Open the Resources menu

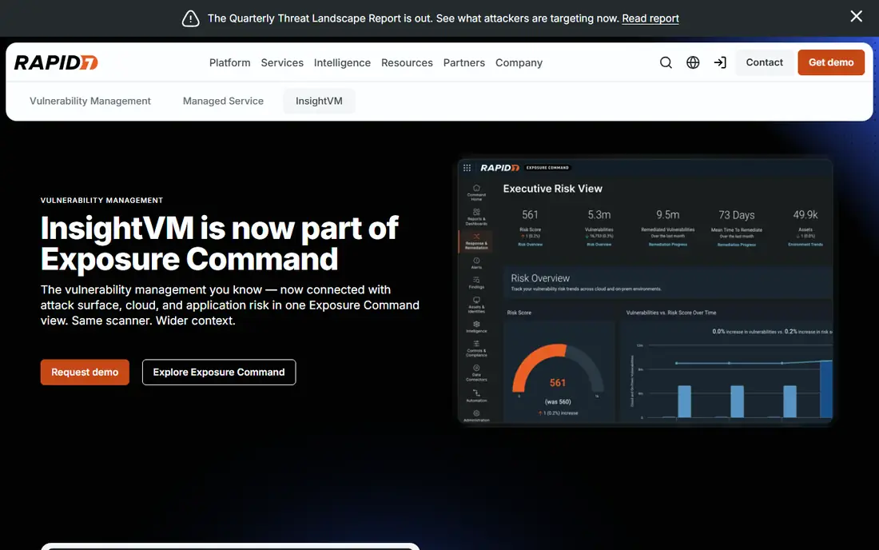coord(407,63)
